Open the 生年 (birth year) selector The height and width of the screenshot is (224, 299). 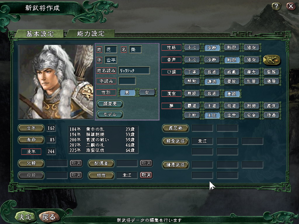coord(31,128)
